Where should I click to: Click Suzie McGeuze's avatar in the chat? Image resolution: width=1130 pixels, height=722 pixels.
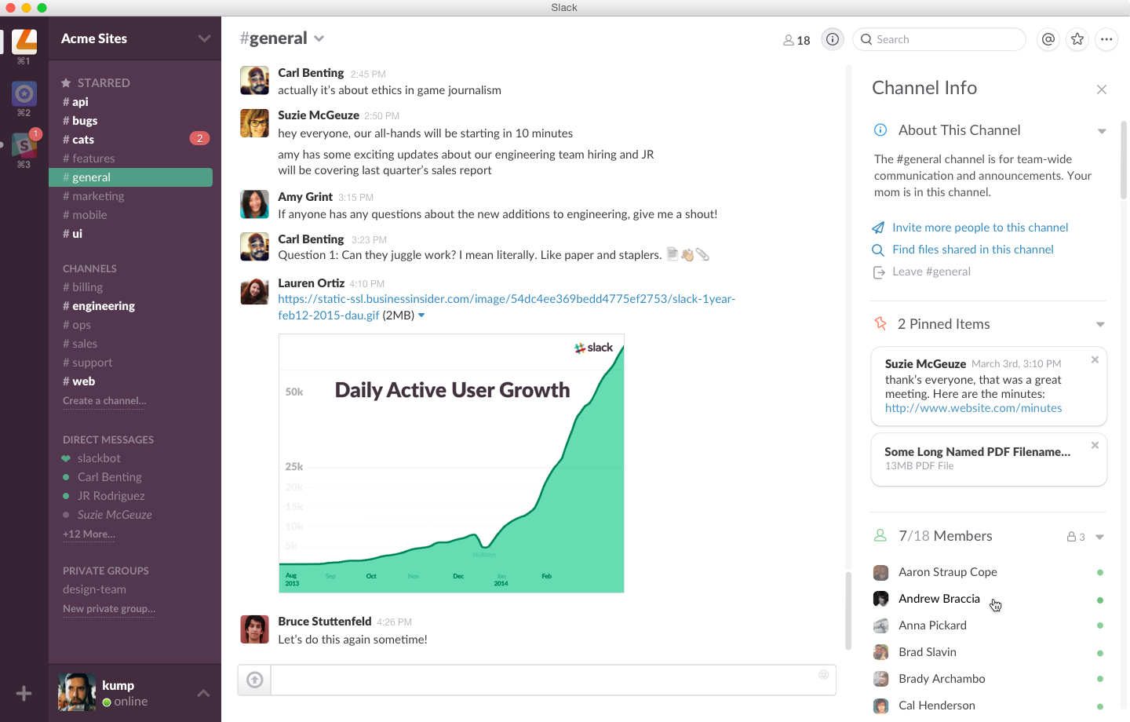click(x=254, y=123)
